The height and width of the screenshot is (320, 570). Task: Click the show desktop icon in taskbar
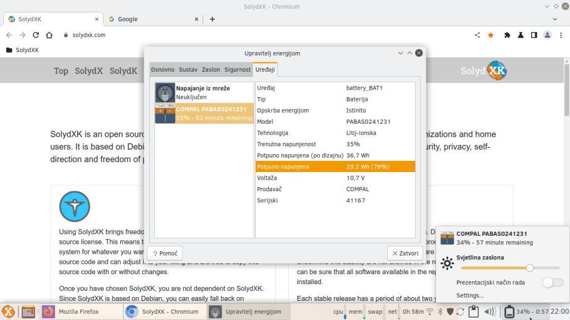28,312
